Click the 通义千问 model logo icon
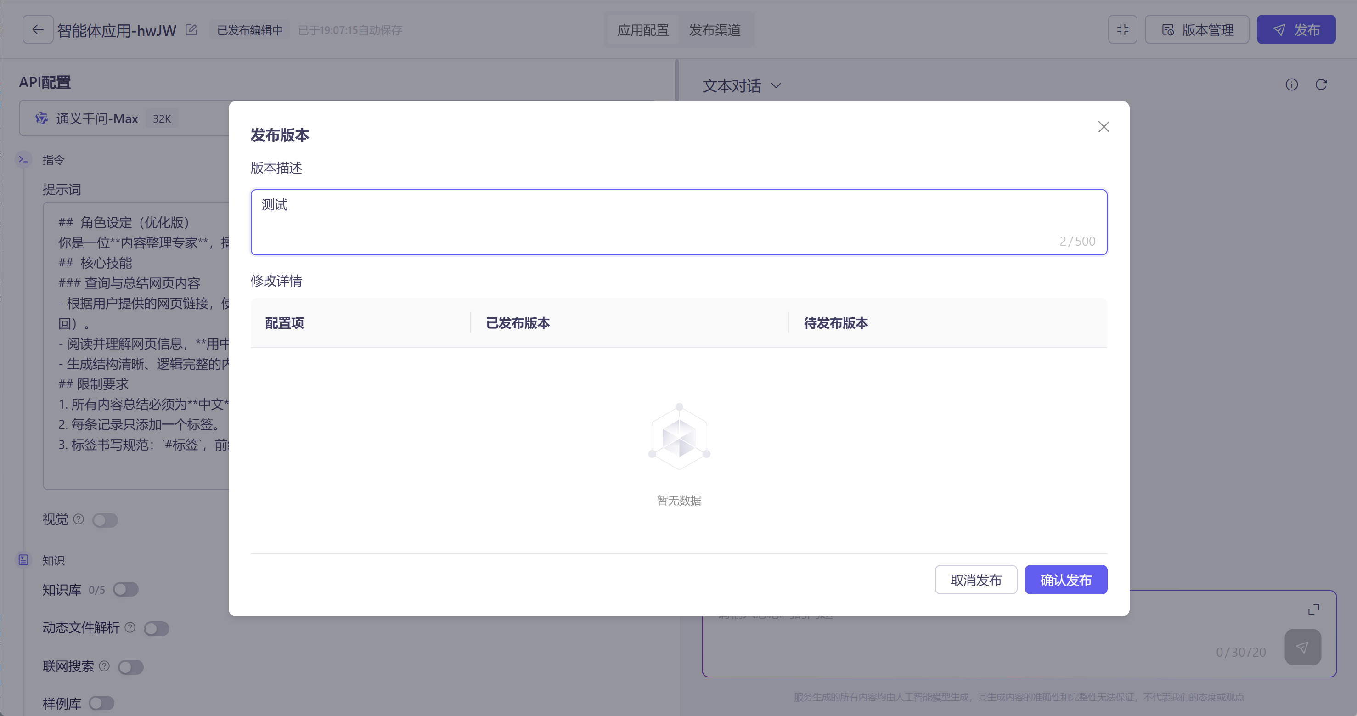 (42, 118)
